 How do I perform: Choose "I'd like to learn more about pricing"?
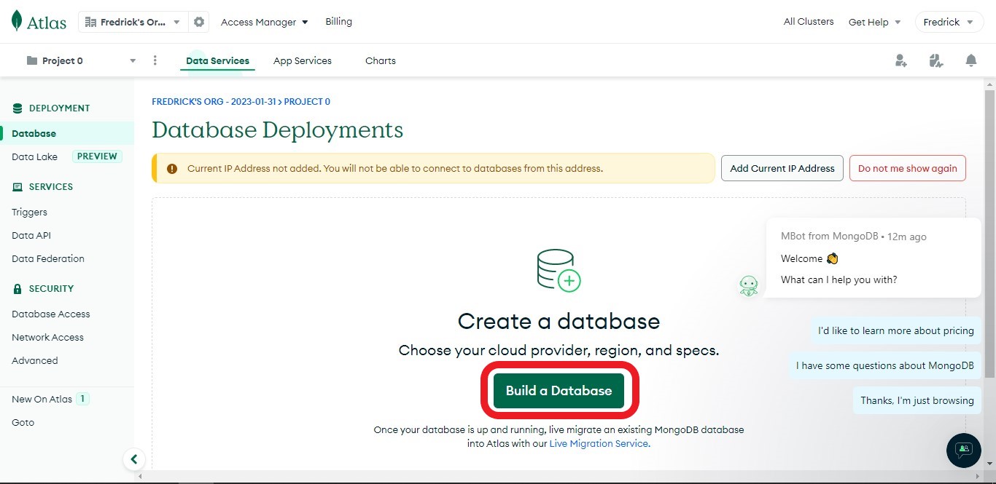point(896,330)
